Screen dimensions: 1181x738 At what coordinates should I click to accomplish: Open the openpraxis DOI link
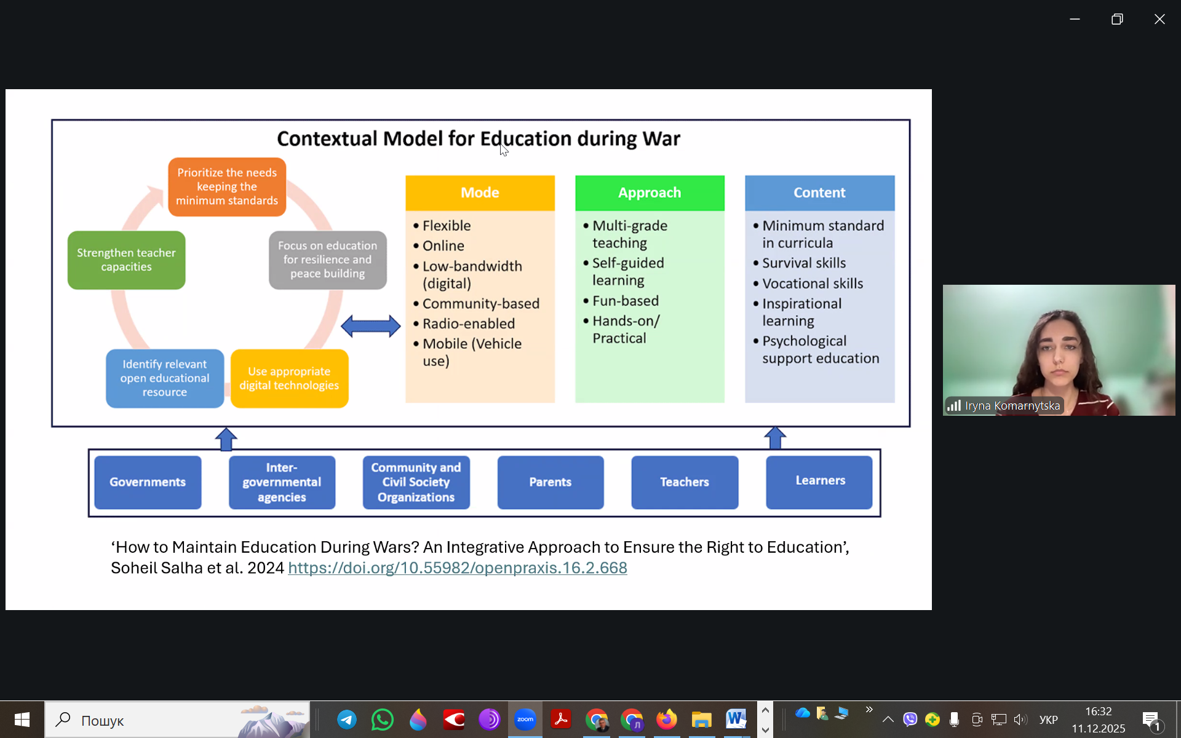(457, 568)
